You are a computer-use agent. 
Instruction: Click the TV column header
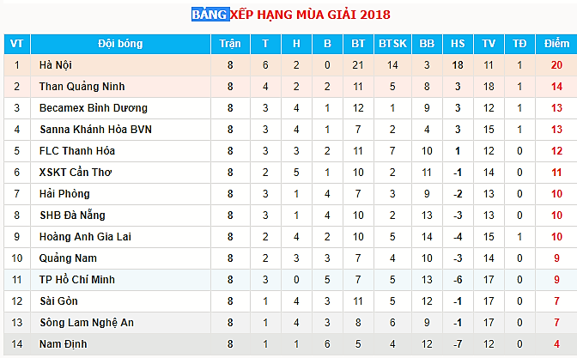coord(489,44)
